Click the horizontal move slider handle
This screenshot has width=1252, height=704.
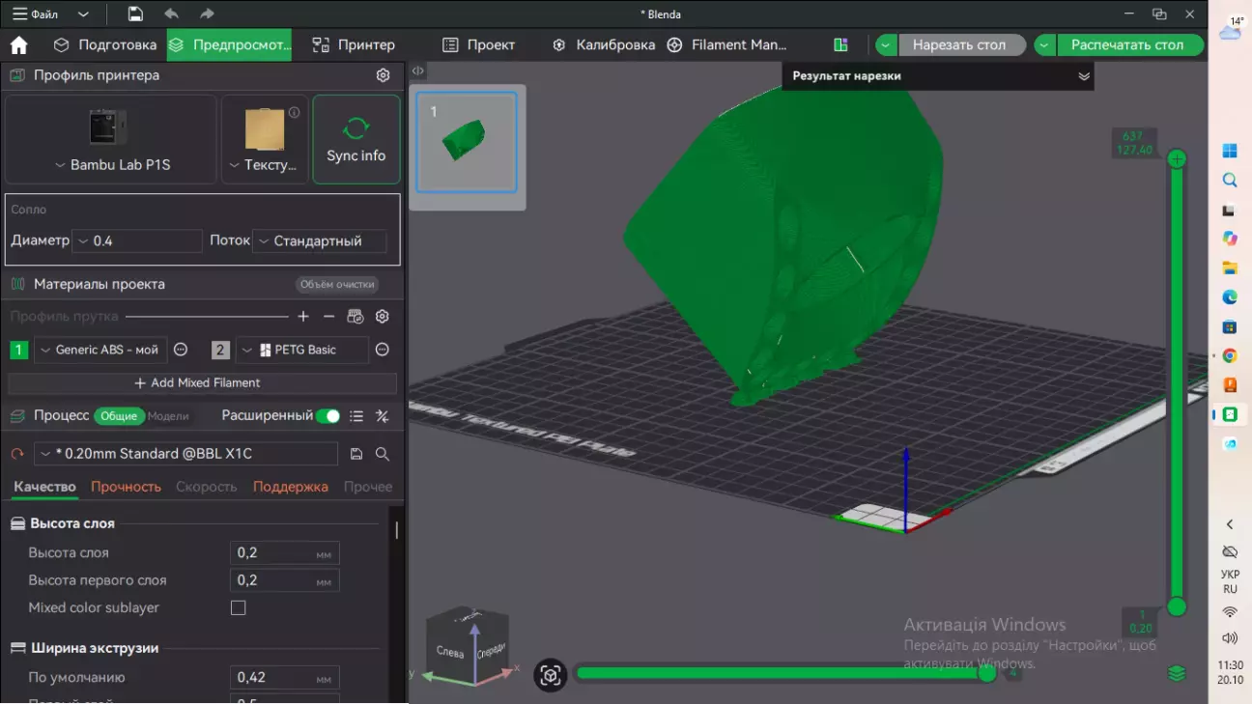pos(987,673)
